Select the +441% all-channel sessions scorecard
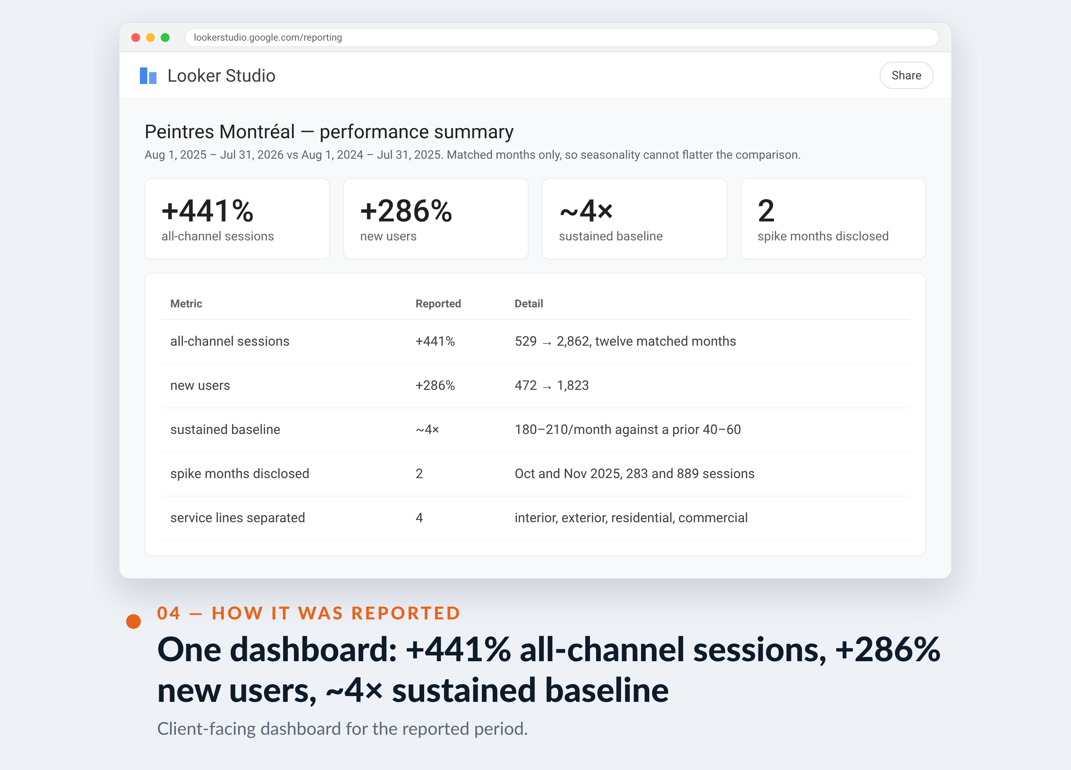 [237, 219]
